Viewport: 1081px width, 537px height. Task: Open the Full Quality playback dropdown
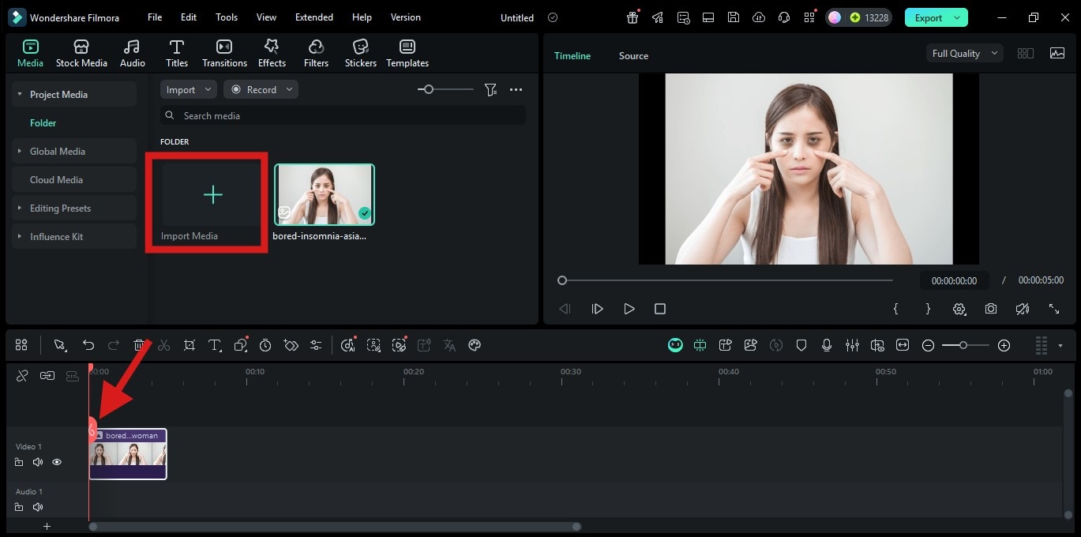tap(963, 53)
